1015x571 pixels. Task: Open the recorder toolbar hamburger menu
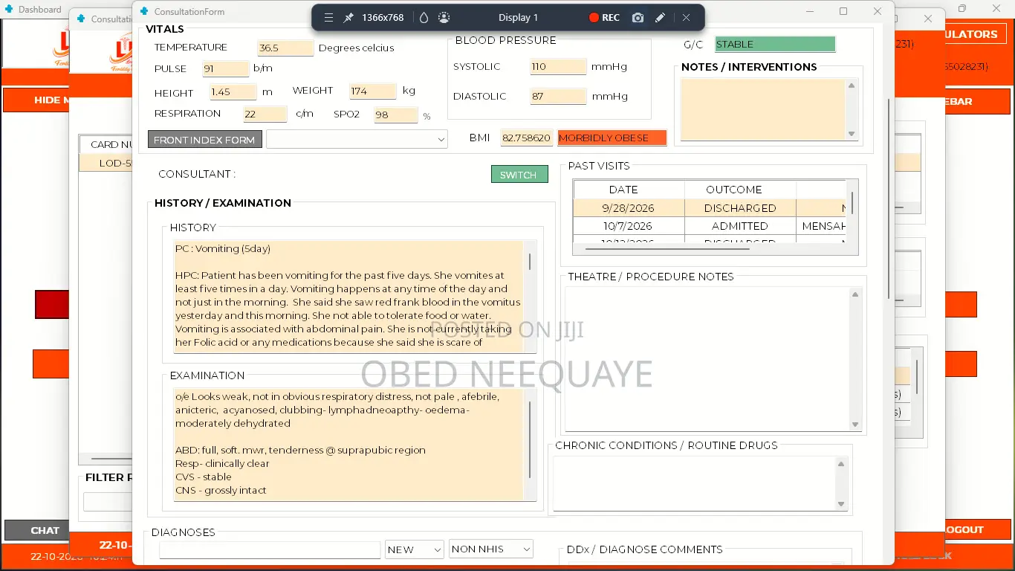[x=328, y=18]
